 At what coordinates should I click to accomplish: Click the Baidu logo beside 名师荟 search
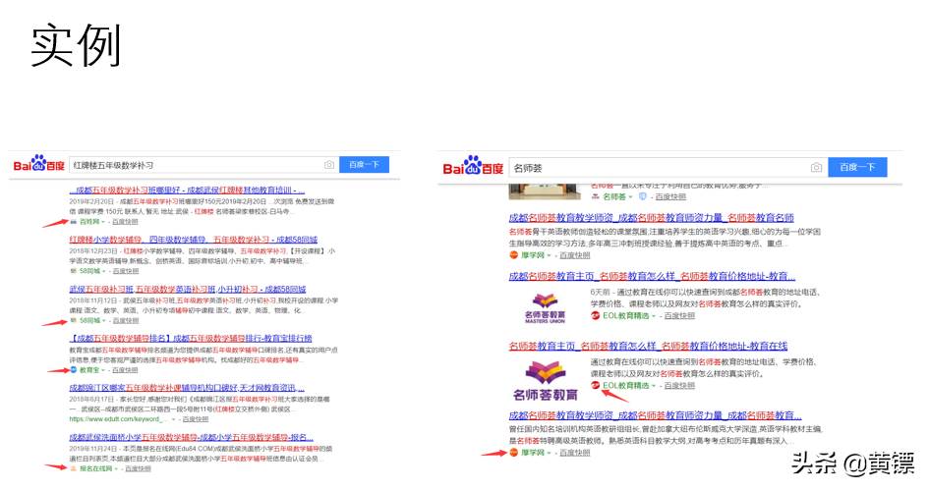coord(473,167)
